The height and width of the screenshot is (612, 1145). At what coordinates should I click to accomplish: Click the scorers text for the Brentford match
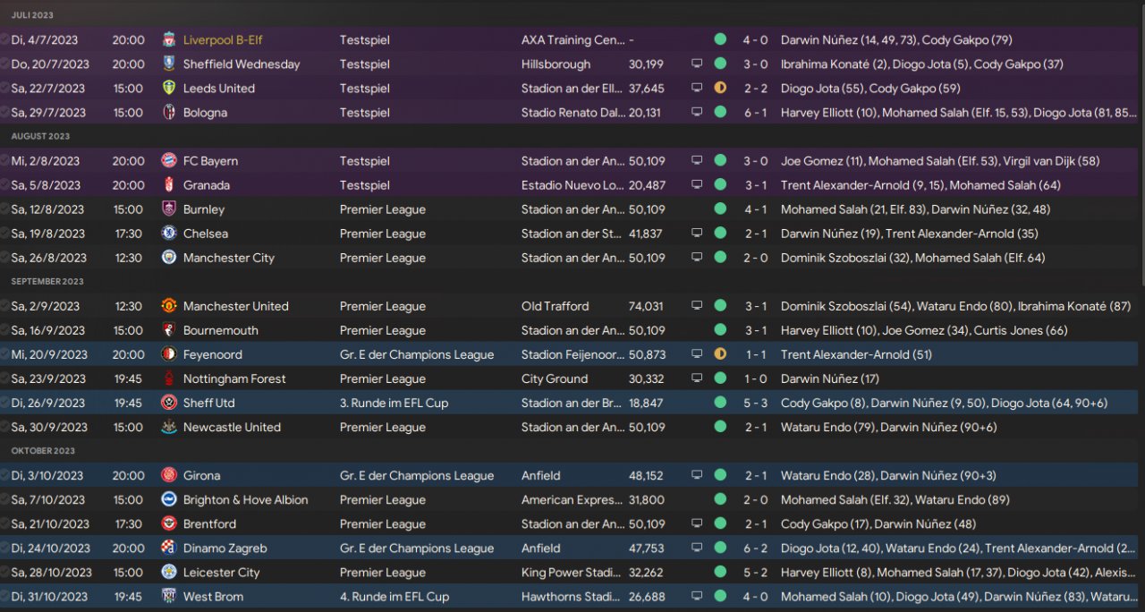878,523
